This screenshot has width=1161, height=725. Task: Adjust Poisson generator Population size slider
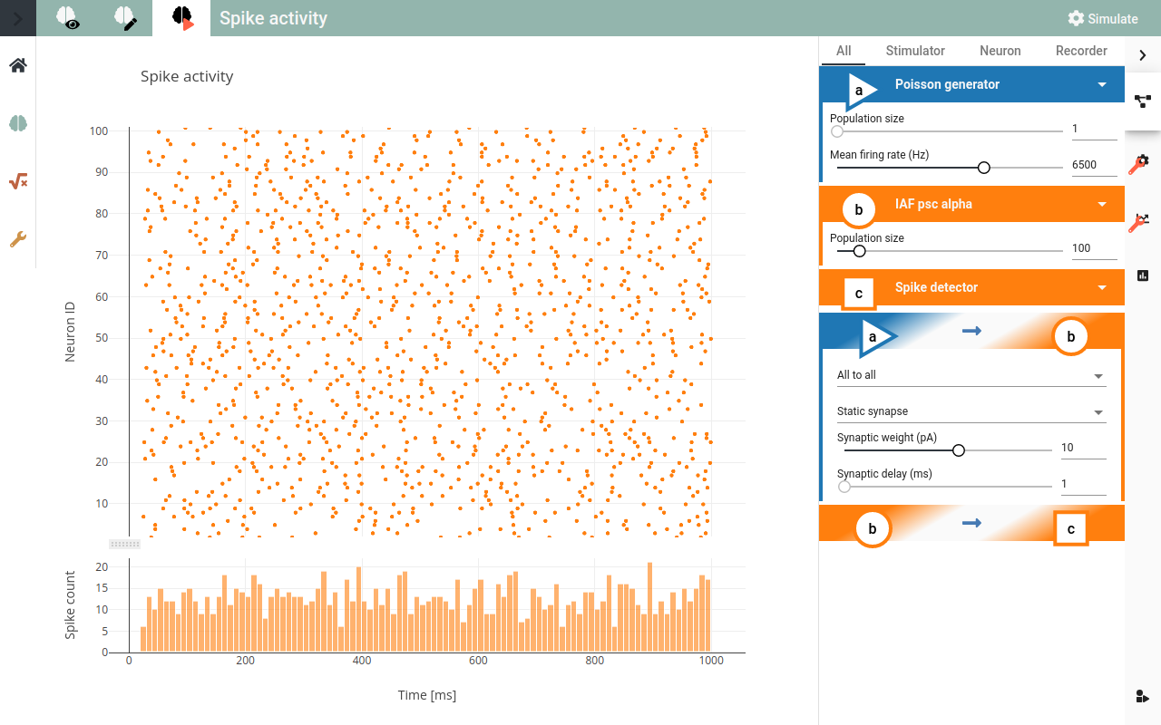pos(950,130)
